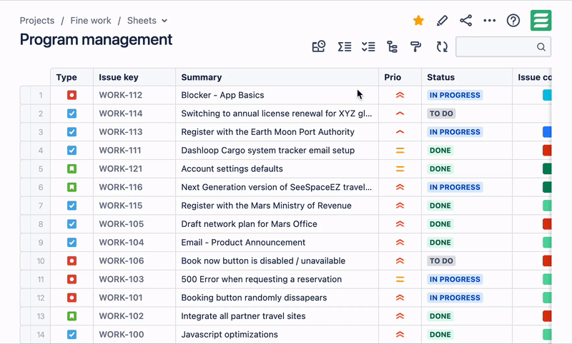This screenshot has height=344, width=572.
Task: Click the DONE status of WORK-111
Action: click(440, 151)
